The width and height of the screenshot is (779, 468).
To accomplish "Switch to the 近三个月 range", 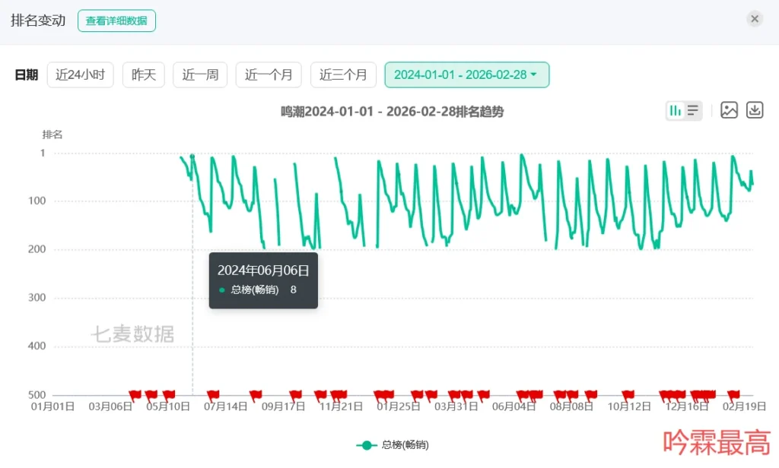I will click(343, 74).
